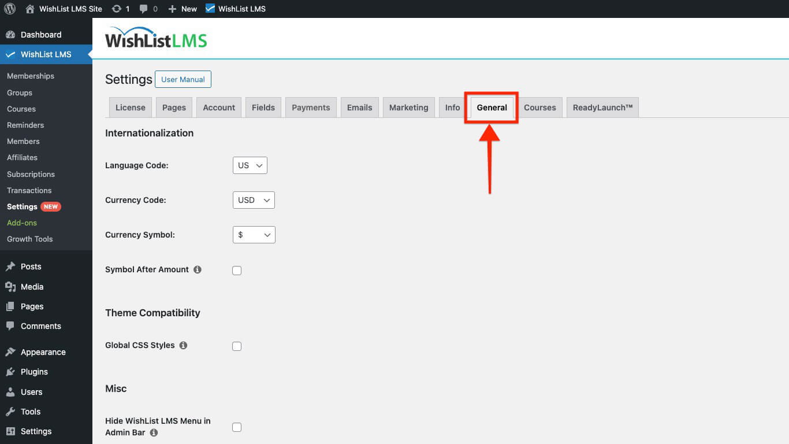
Task: Click the User Manual button
Action: point(183,79)
